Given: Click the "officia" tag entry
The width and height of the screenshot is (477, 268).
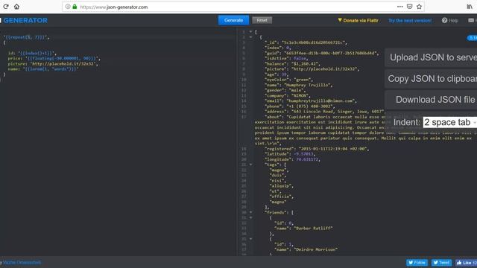Looking at the screenshot, I should point(281,197).
